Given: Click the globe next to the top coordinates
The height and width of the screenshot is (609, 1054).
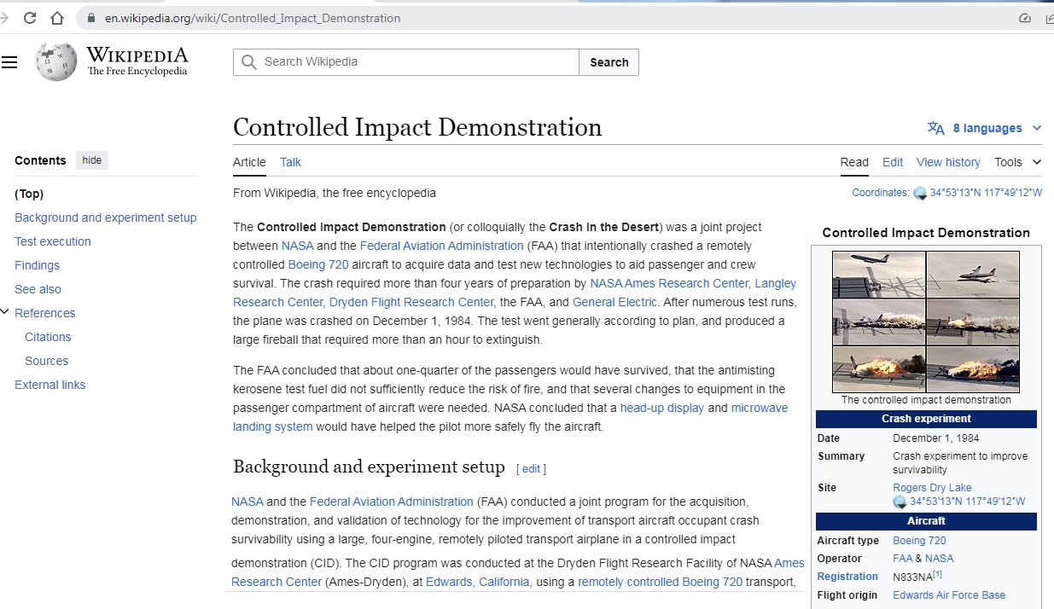Looking at the screenshot, I should tap(920, 193).
